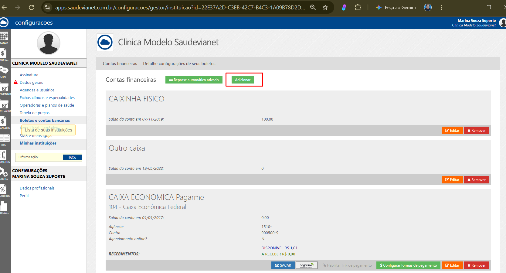Open the Marketing phone sidebar icon
The image size is (506, 273).
pyautogui.click(x=4, y=157)
